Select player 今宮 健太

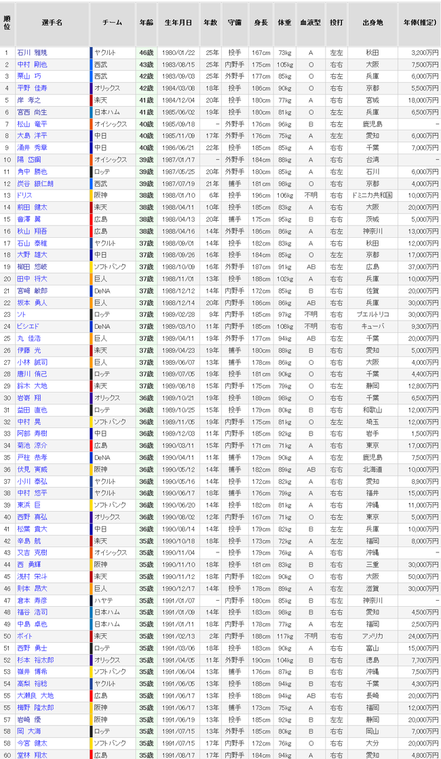click(x=32, y=743)
